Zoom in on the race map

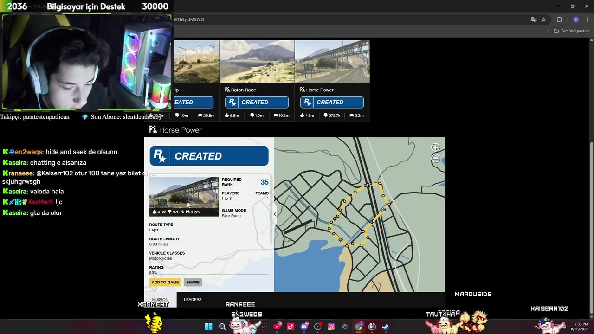pyautogui.click(x=435, y=148)
